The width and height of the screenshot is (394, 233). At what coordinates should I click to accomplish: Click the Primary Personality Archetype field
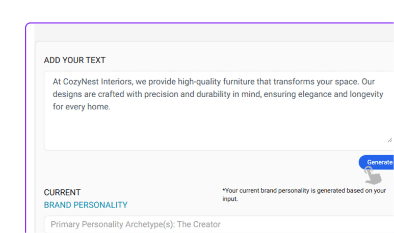[219, 224]
